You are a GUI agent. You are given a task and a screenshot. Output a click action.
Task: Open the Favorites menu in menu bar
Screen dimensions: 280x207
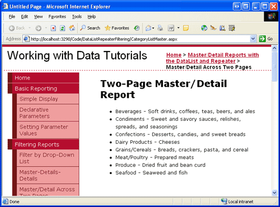click(57, 17)
